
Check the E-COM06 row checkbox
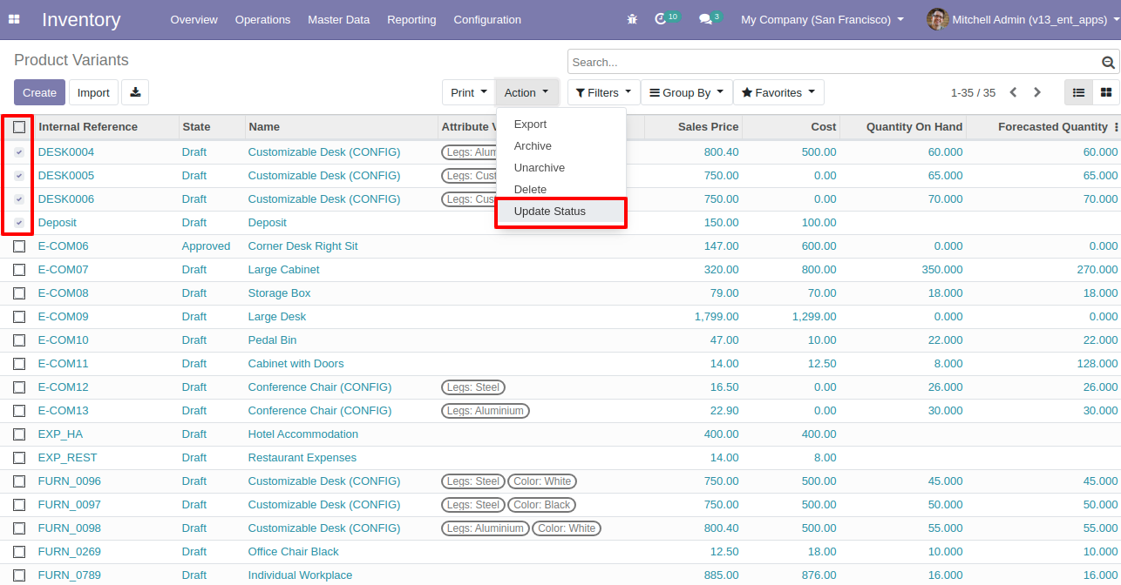(x=19, y=246)
